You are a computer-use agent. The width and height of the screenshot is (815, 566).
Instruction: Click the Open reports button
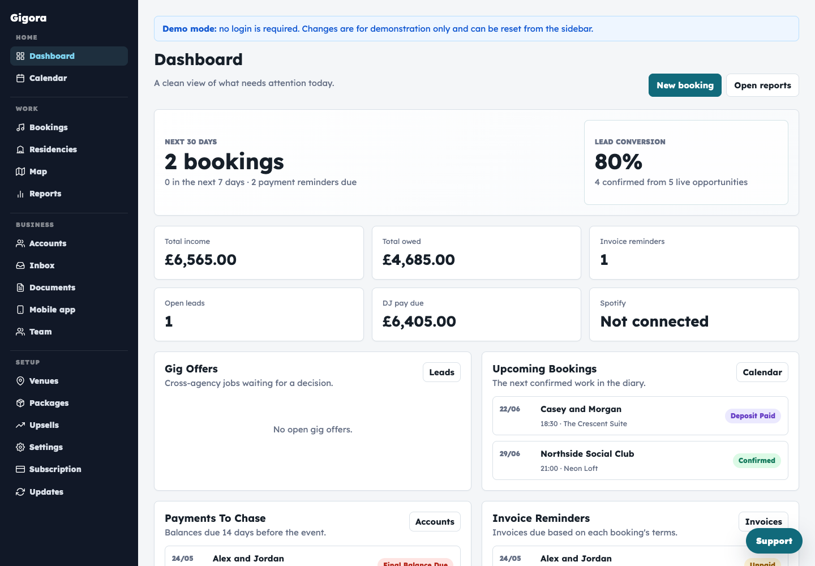[762, 85]
